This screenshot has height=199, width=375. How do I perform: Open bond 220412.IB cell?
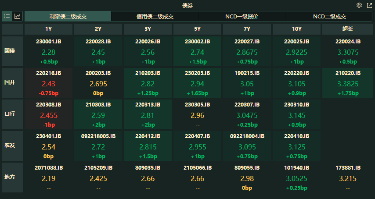(x=148, y=146)
